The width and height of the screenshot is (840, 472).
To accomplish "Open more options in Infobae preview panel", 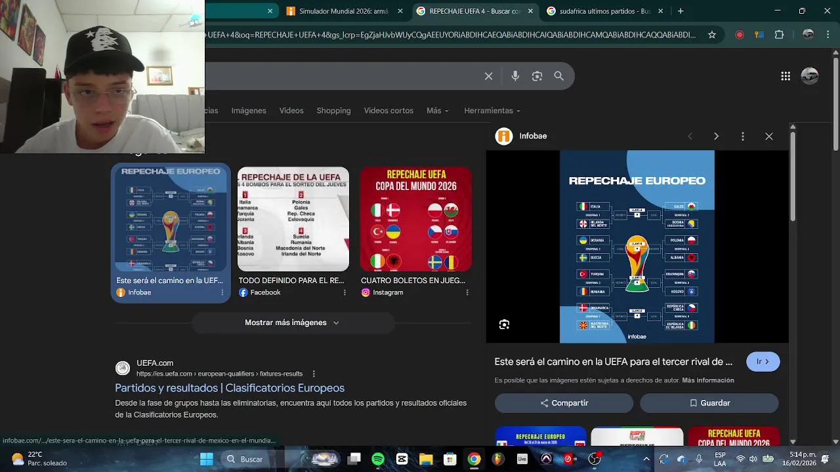I will [742, 136].
